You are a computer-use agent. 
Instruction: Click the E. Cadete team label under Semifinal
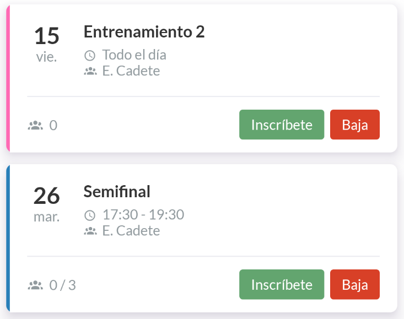pyautogui.click(x=131, y=231)
